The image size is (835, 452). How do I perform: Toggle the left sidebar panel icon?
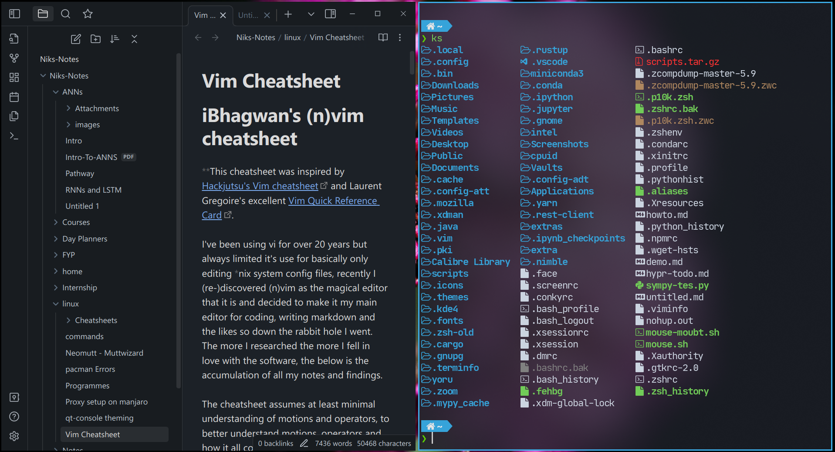(14, 14)
